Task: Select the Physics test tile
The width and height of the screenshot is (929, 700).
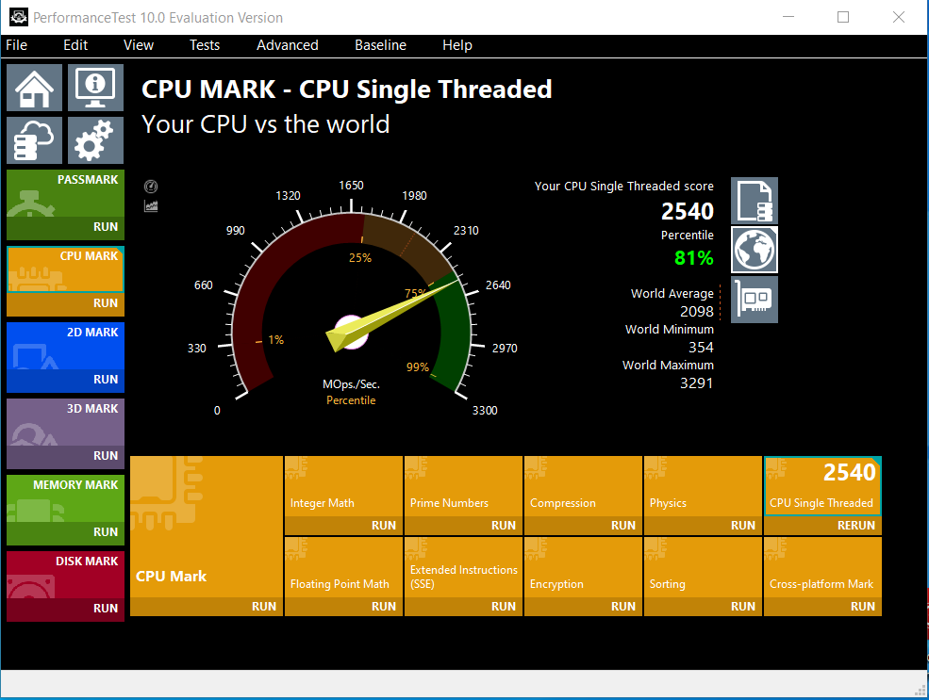Action: 703,486
